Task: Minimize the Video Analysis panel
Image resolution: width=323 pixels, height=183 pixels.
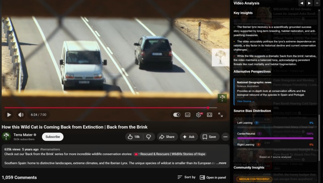Action: (317, 3)
